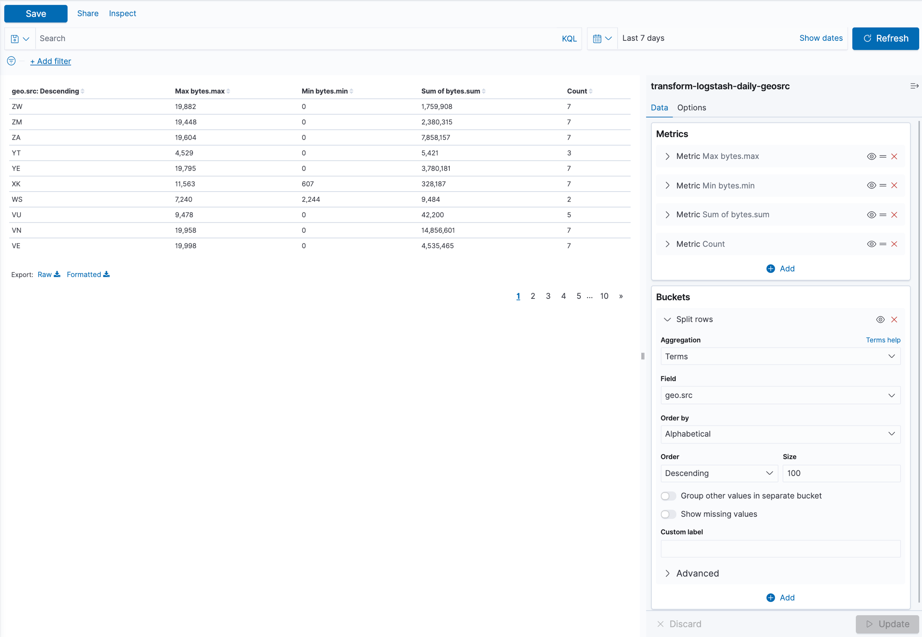The image size is (922, 637).
Task: Collapse the editor sidebar panel icon
Action: 914,86
